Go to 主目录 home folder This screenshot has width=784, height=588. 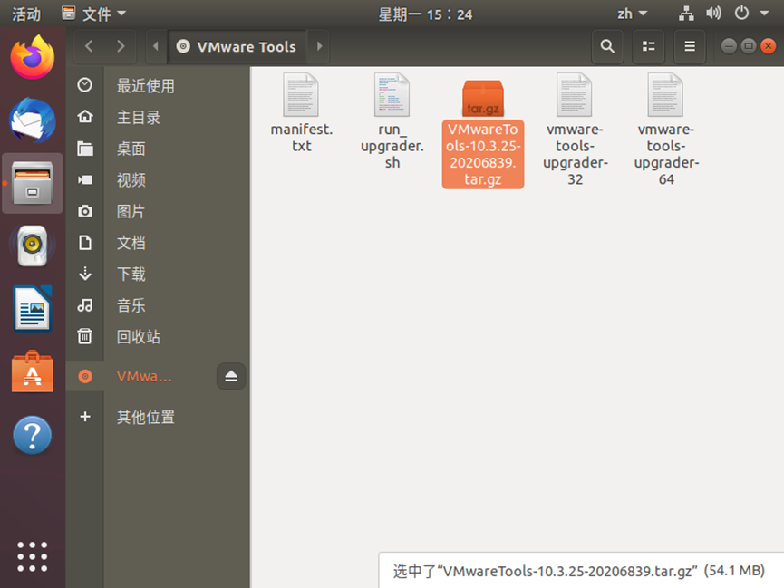pyautogui.click(x=158, y=117)
